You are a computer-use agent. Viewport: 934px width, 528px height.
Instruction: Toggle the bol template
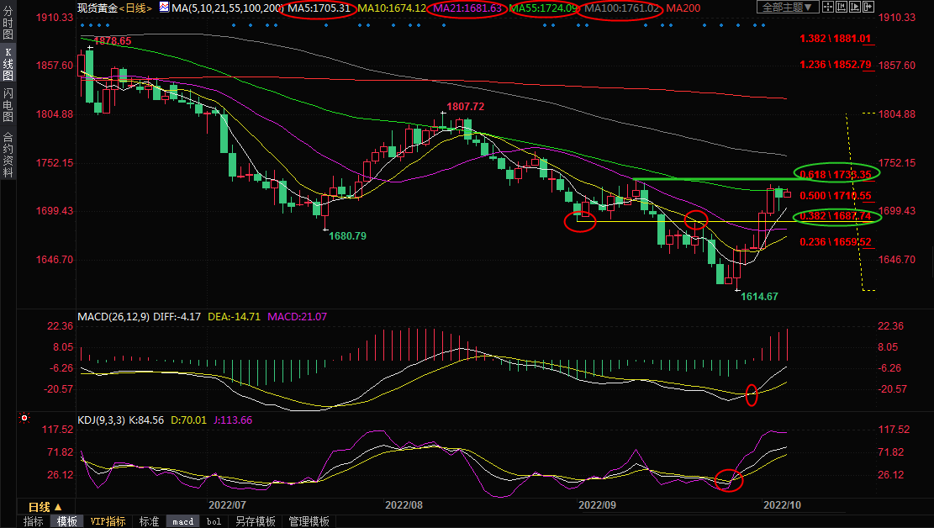coord(214,521)
